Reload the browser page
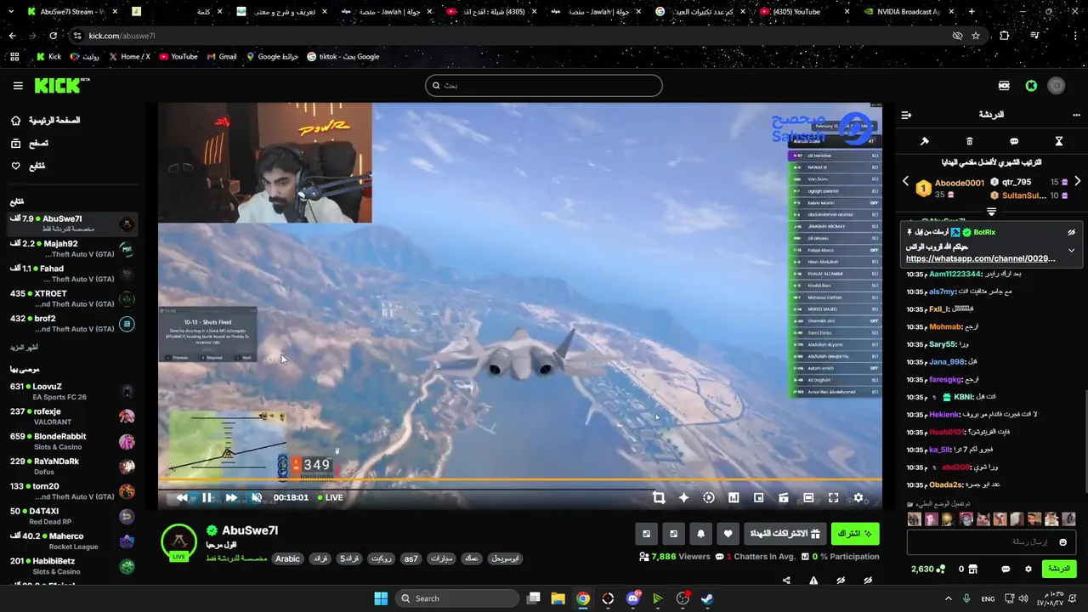1088x612 pixels. click(x=53, y=36)
